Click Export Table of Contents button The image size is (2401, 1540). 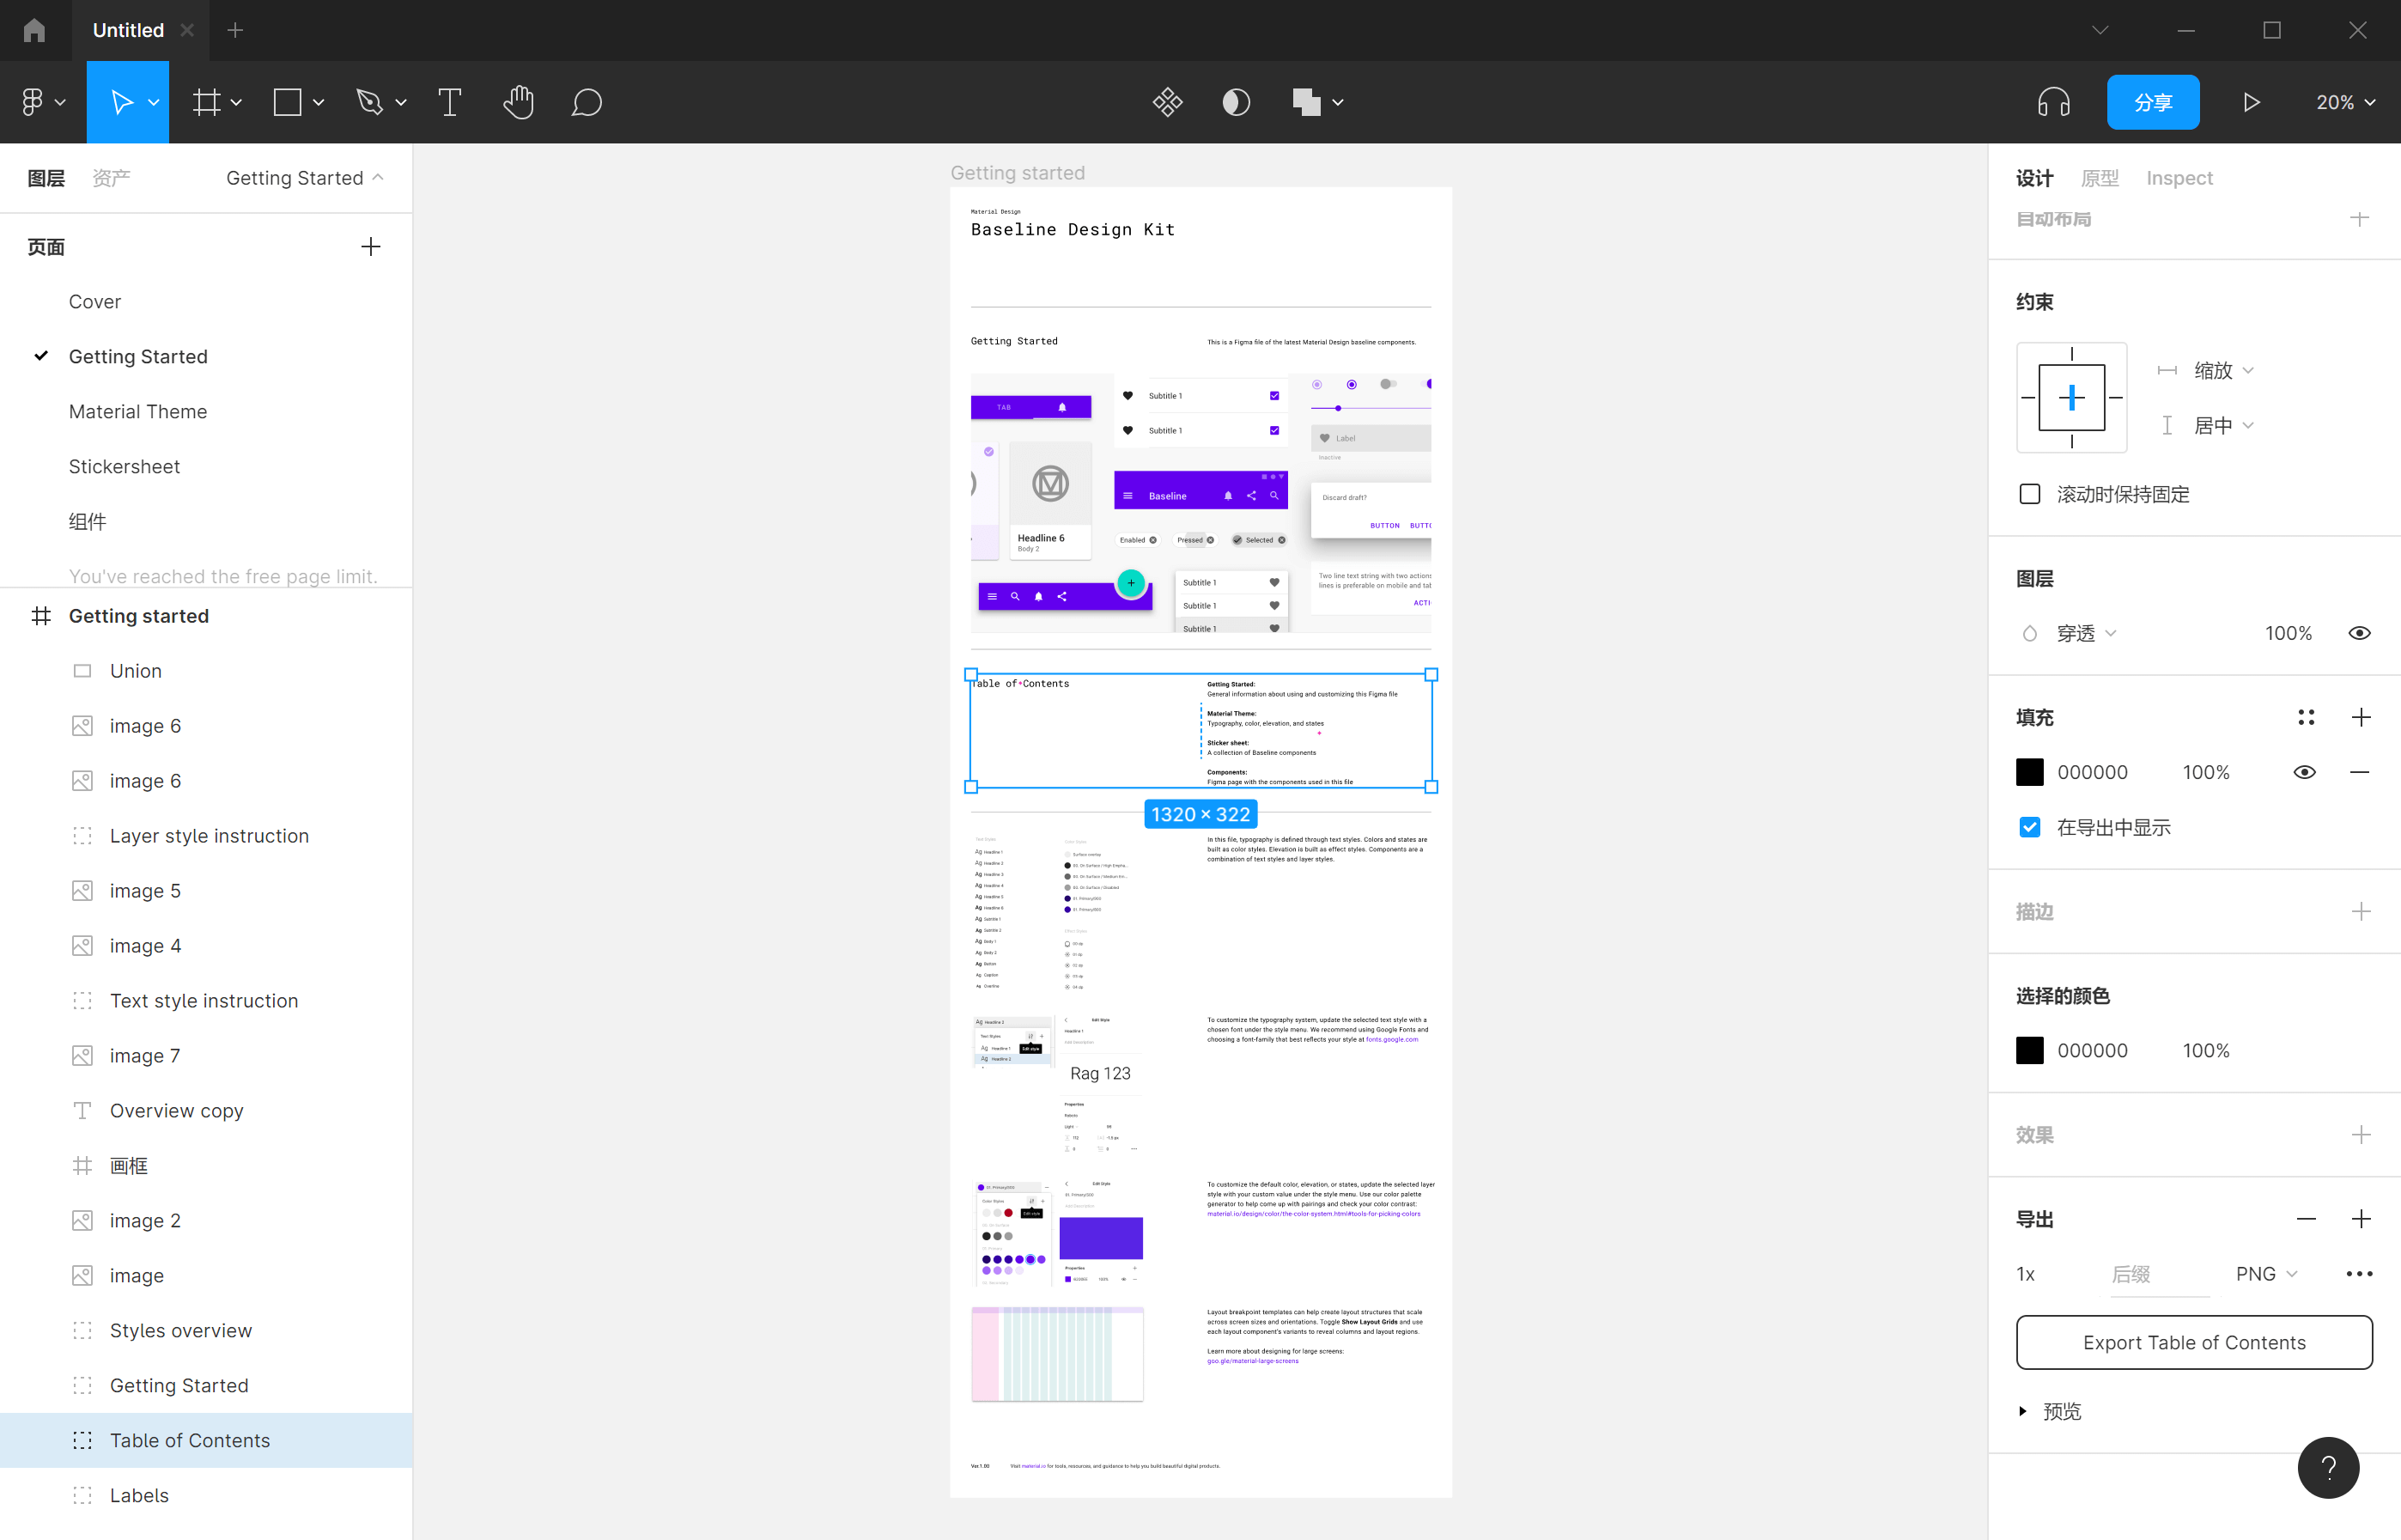click(2194, 1342)
